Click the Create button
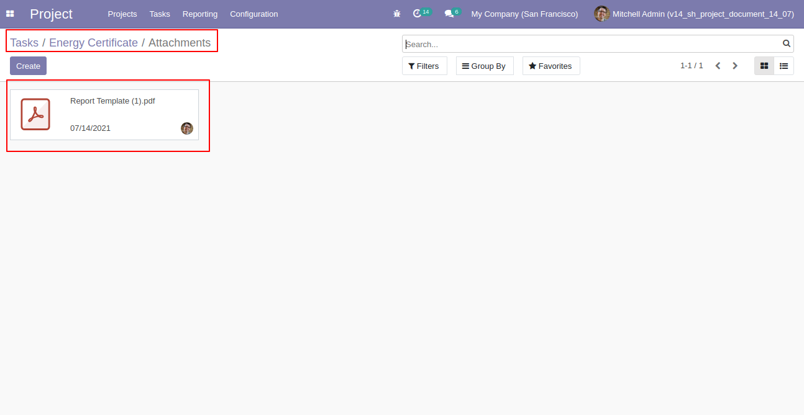The image size is (804, 415). [x=28, y=66]
